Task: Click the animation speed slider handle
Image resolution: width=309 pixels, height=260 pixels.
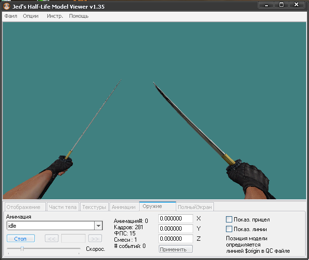Action: click(x=22, y=249)
